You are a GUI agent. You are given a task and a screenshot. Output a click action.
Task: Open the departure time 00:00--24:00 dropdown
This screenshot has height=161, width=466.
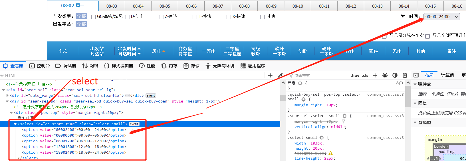tap(442, 17)
